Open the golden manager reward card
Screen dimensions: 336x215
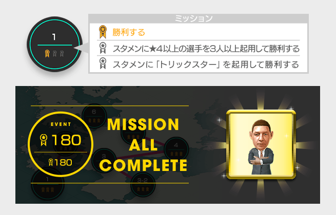coord(261,145)
